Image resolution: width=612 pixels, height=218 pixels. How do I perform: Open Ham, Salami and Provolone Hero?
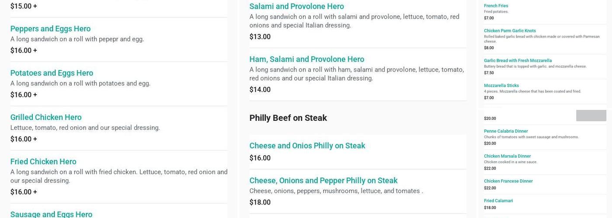coord(306,59)
